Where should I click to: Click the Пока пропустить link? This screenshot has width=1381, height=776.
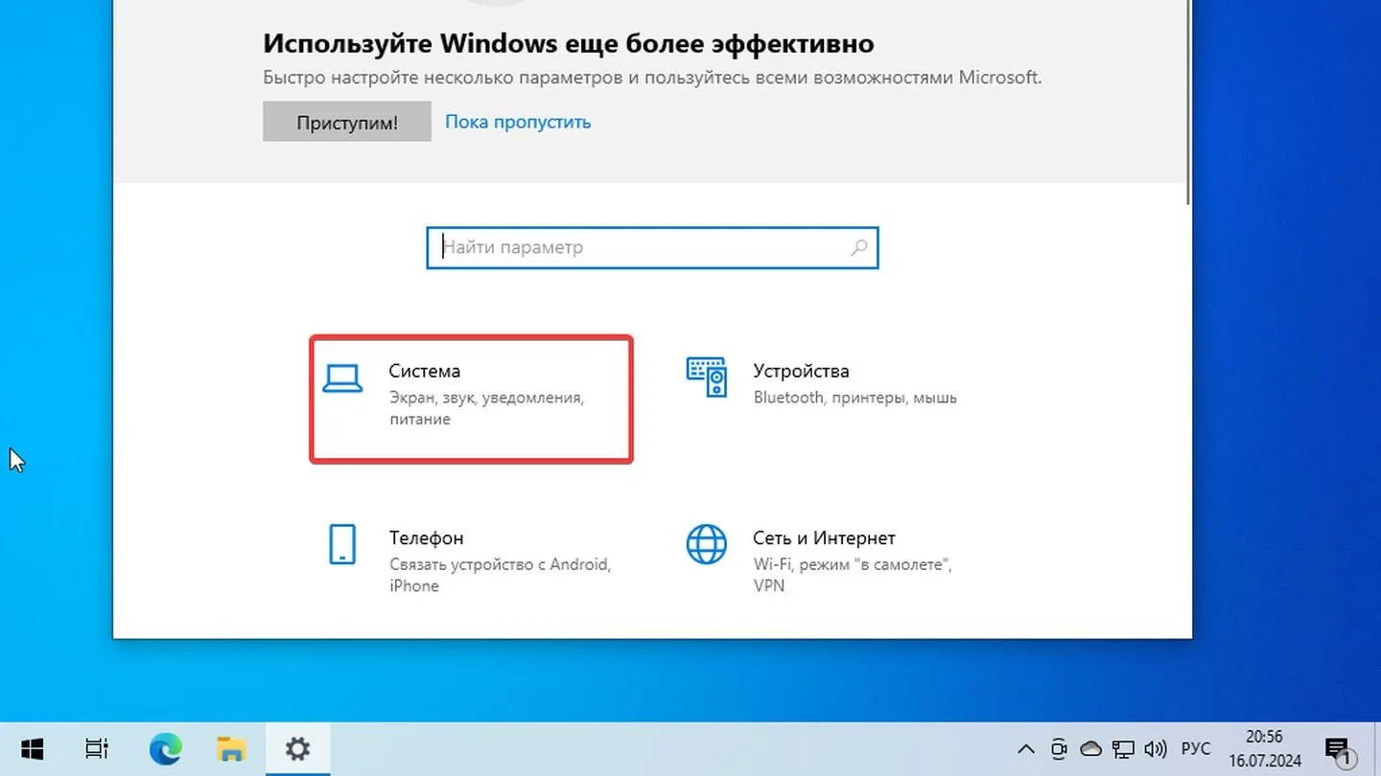click(518, 122)
